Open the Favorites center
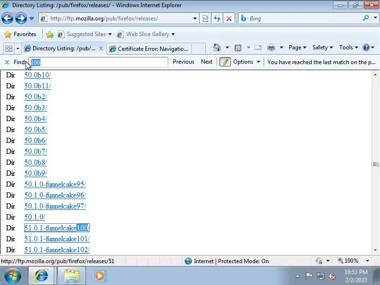 click(x=20, y=34)
